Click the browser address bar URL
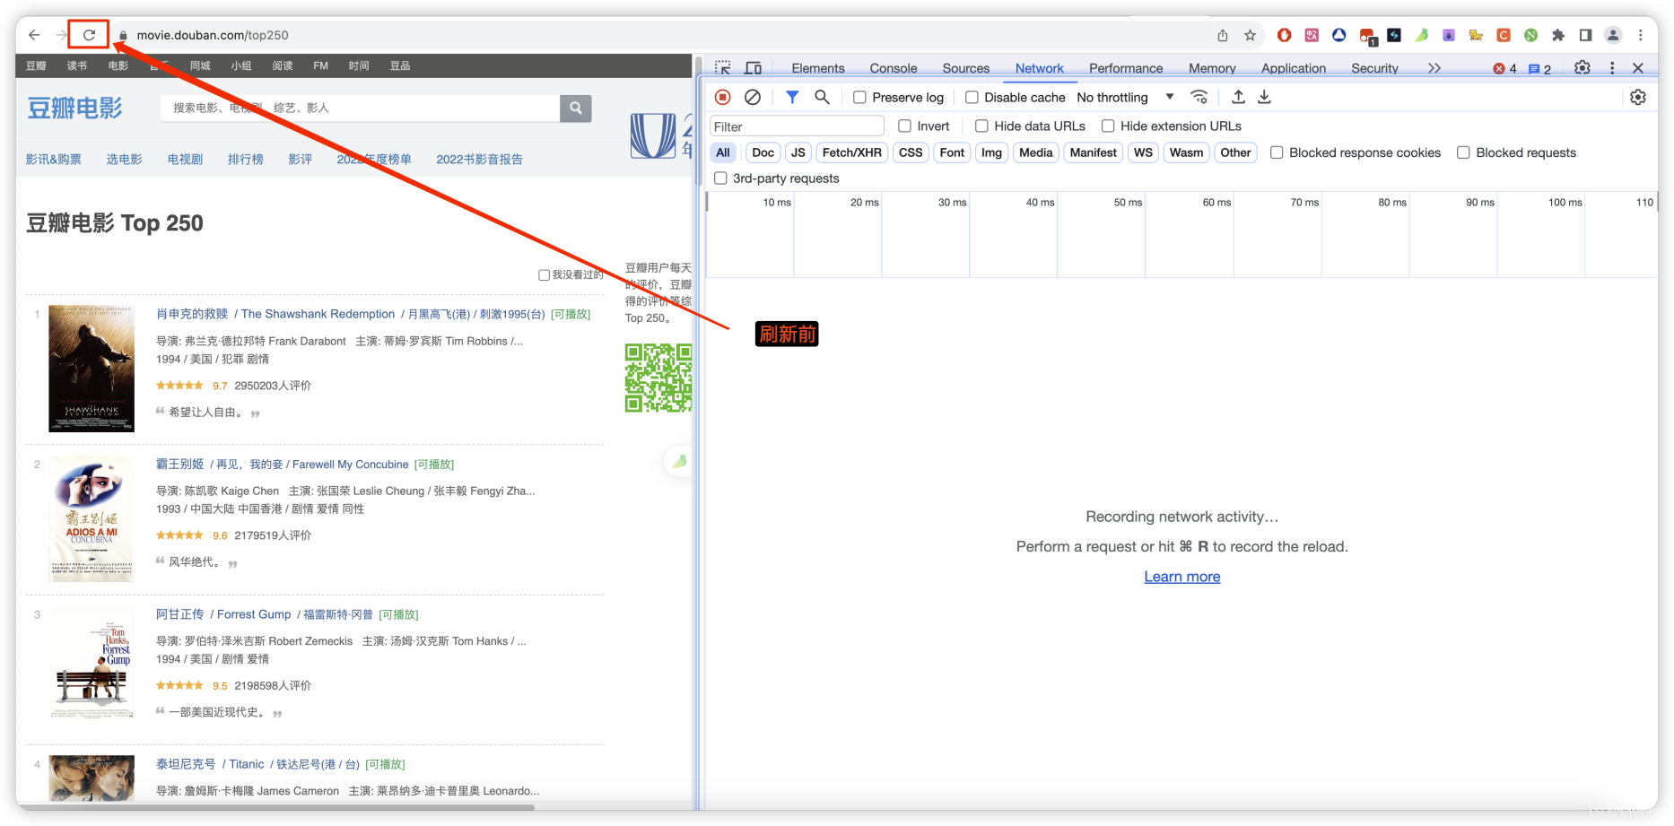The width and height of the screenshot is (1674, 826). [x=213, y=35]
